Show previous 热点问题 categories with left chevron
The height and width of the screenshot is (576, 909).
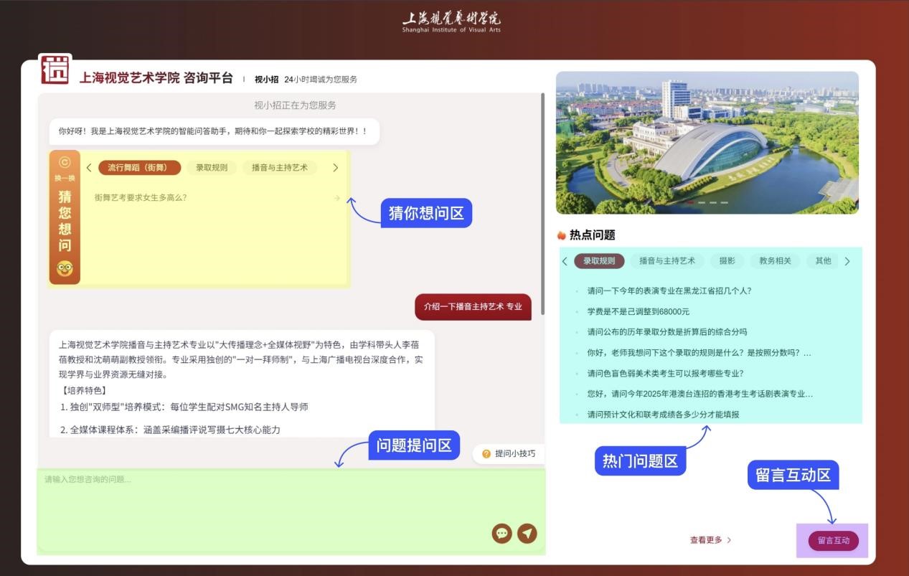(x=565, y=261)
